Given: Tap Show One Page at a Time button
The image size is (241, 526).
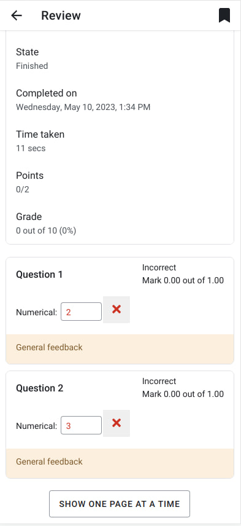Looking at the screenshot, I should point(120,504).
